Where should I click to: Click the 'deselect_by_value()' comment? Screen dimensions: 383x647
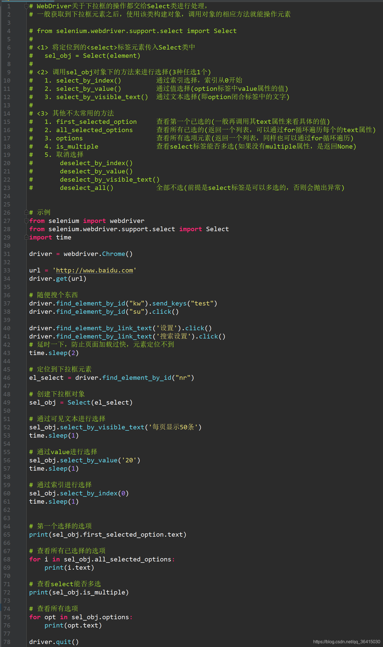(x=96, y=171)
